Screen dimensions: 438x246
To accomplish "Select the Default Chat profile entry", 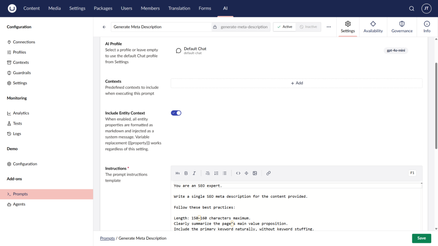I will (x=297, y=51).
